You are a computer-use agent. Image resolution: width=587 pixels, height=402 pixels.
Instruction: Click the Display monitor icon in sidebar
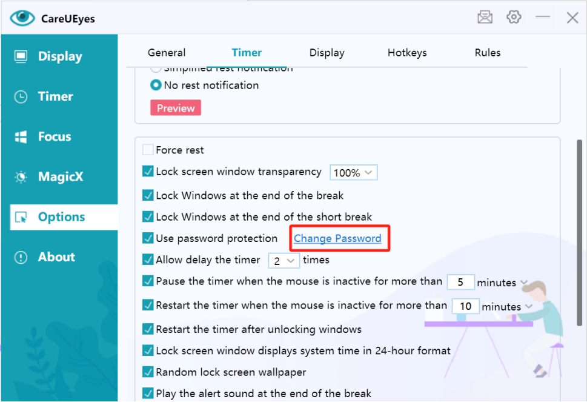click(21, 57)
